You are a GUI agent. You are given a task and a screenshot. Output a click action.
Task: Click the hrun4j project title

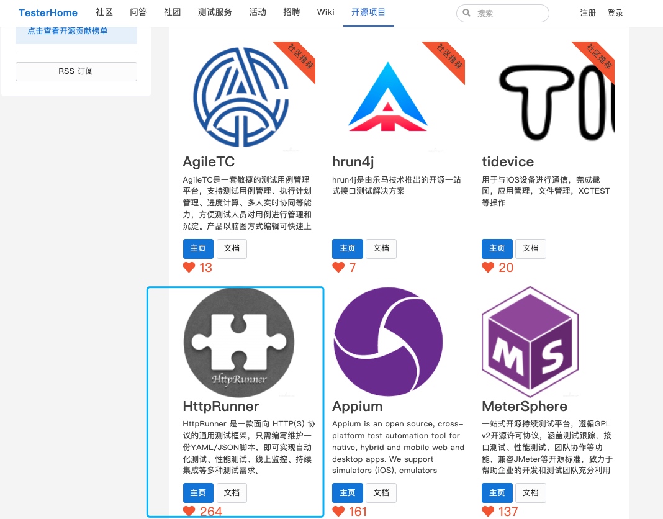353,161
